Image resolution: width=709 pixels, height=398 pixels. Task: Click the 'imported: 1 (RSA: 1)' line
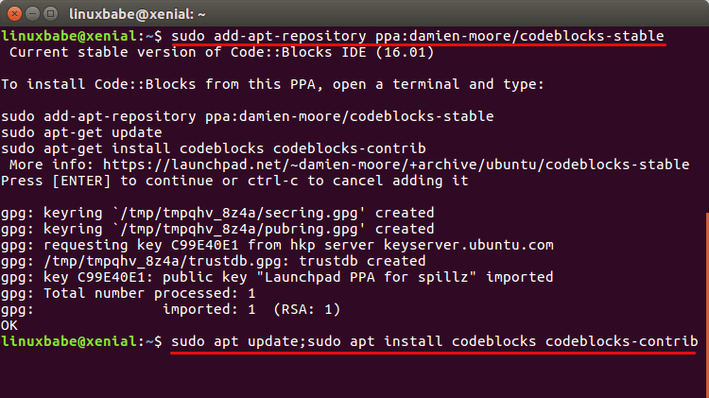[251, 309]
